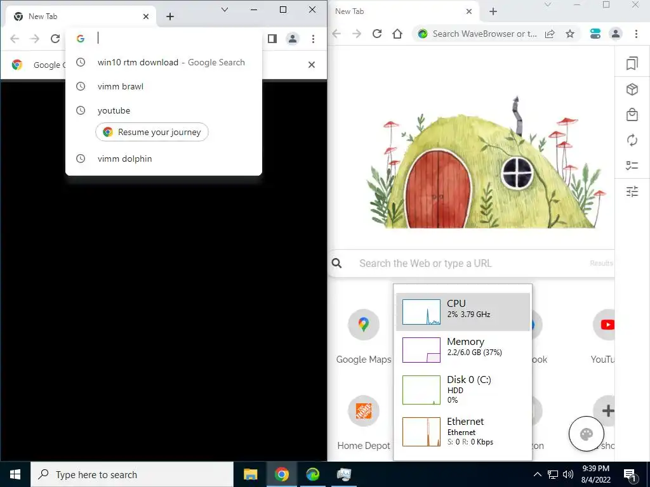This screenshot has height=487, width=650.
Task: Select 'win10 rtm download' suggestion
Action: (164, 63)
